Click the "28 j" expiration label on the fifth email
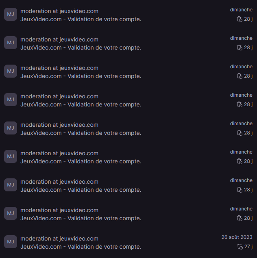 tap(248, 133)
